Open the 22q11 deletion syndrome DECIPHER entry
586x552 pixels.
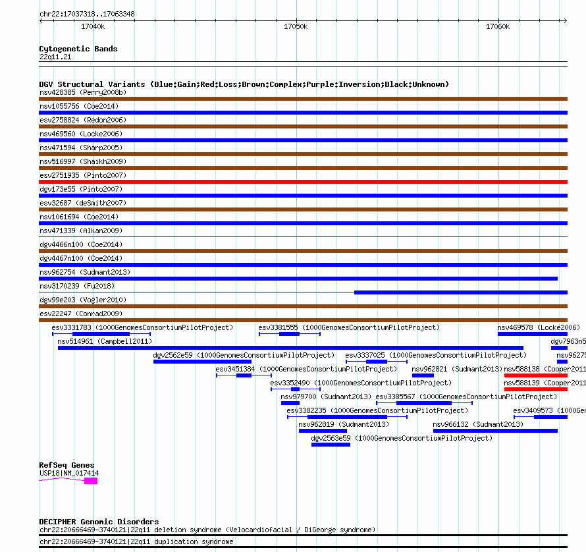coord(207,530)
